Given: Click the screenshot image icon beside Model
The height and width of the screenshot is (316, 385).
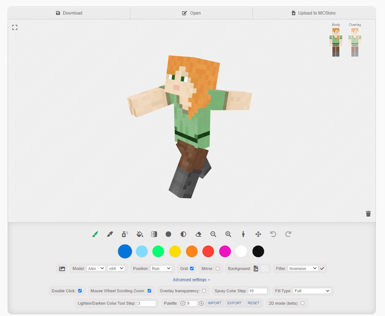Looking at the screenshot, I should [62, 269].
